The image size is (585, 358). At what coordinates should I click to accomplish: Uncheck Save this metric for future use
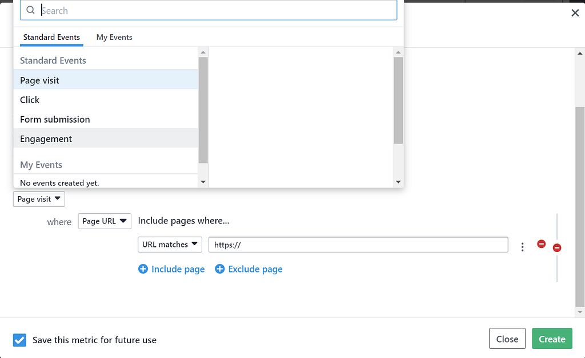pos(19,340)
